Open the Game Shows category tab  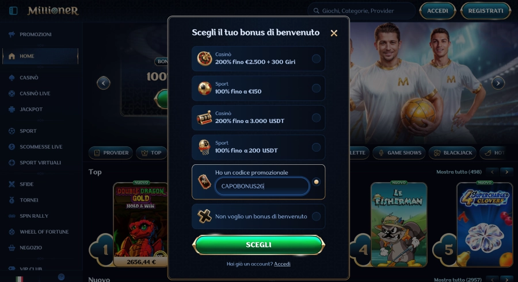[399, 153]
